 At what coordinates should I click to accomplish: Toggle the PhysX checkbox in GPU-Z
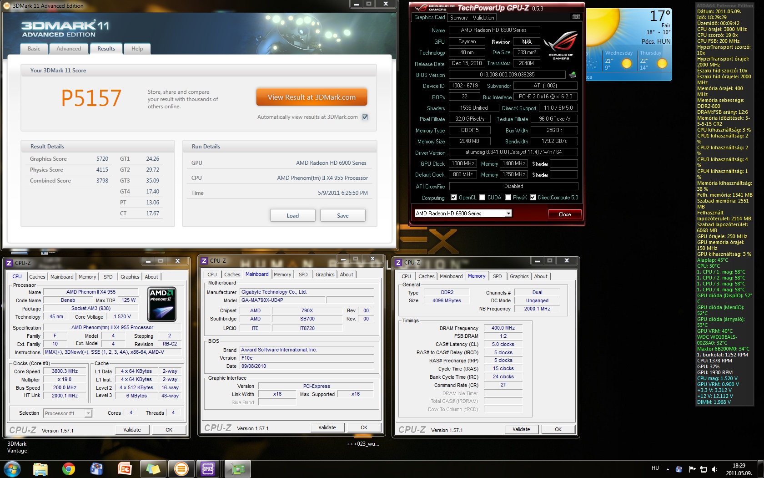pos(508,198)
